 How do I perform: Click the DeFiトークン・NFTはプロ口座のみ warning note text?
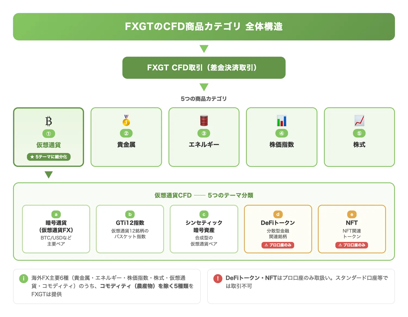click(307, 282)
